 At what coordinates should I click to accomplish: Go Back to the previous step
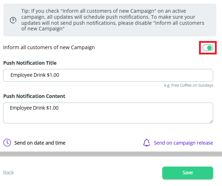[8, 173]
